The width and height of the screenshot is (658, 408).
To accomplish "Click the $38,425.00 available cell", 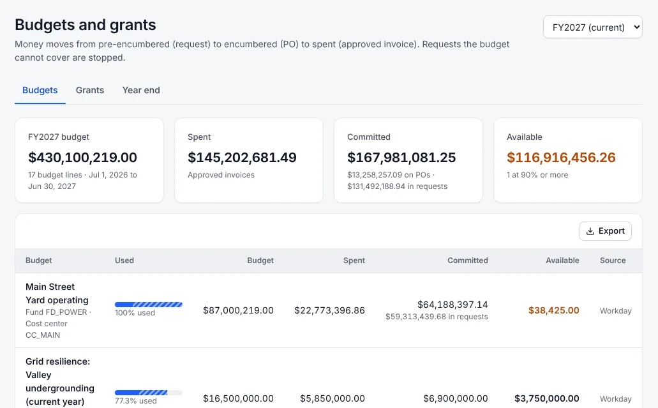I will click(x=553, y=310).
